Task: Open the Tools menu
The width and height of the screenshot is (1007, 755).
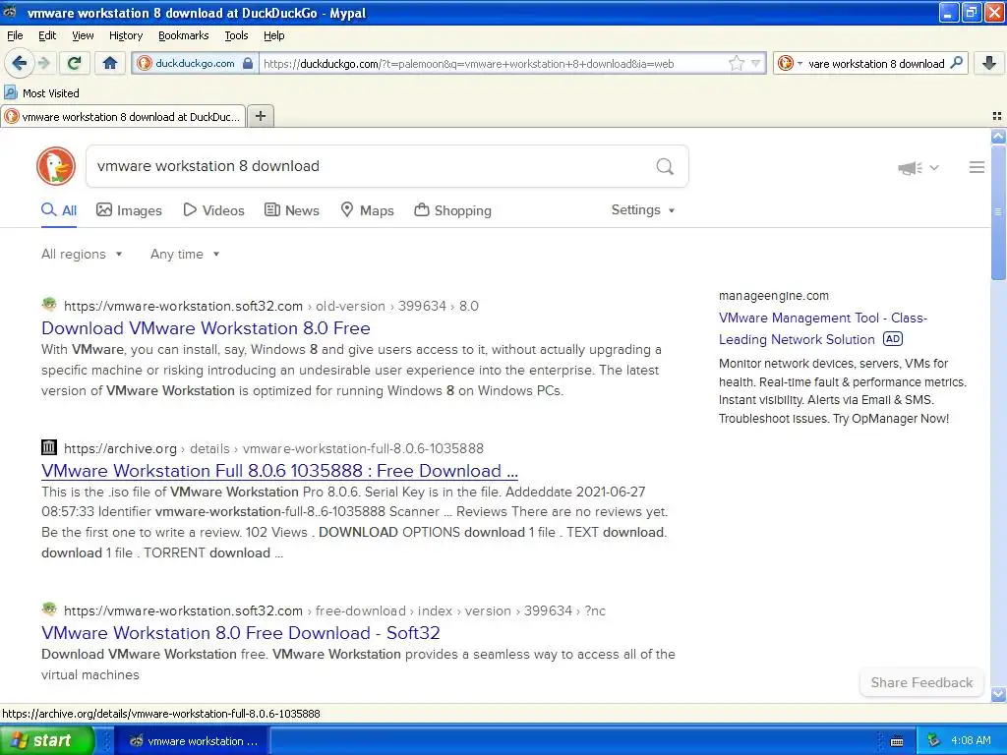Action: (236, 35)
